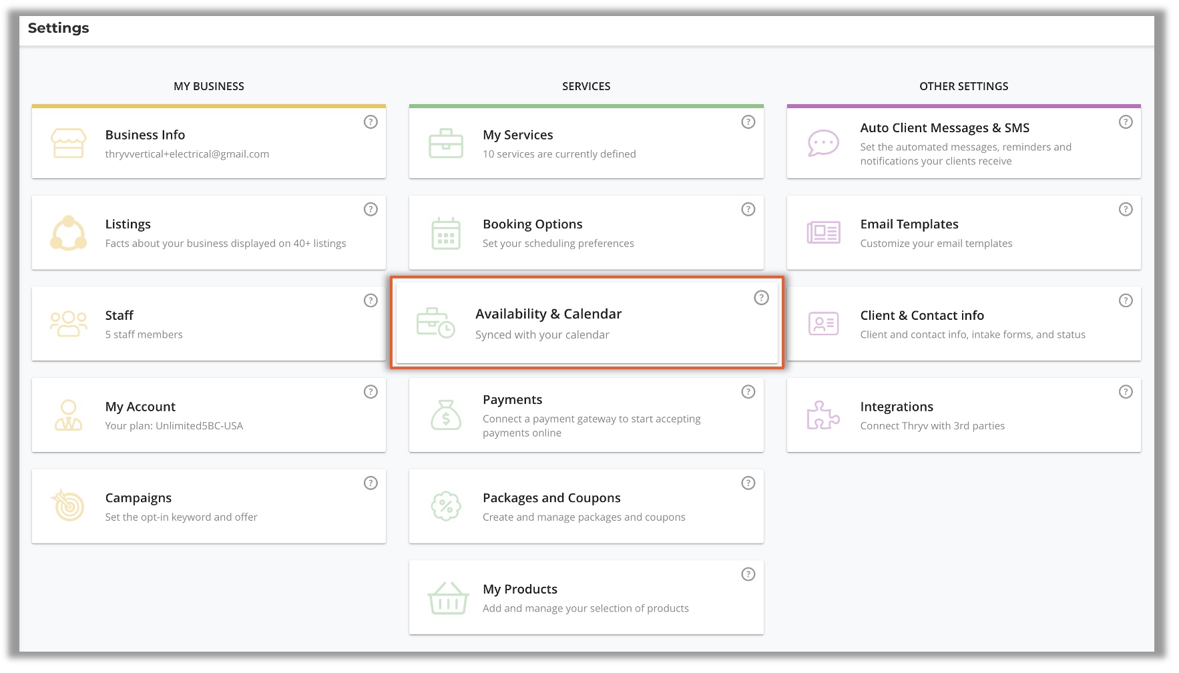Click the Staff people group icon
The height and width of the screenshot is (673, 1179).
(x=68, y=324)
